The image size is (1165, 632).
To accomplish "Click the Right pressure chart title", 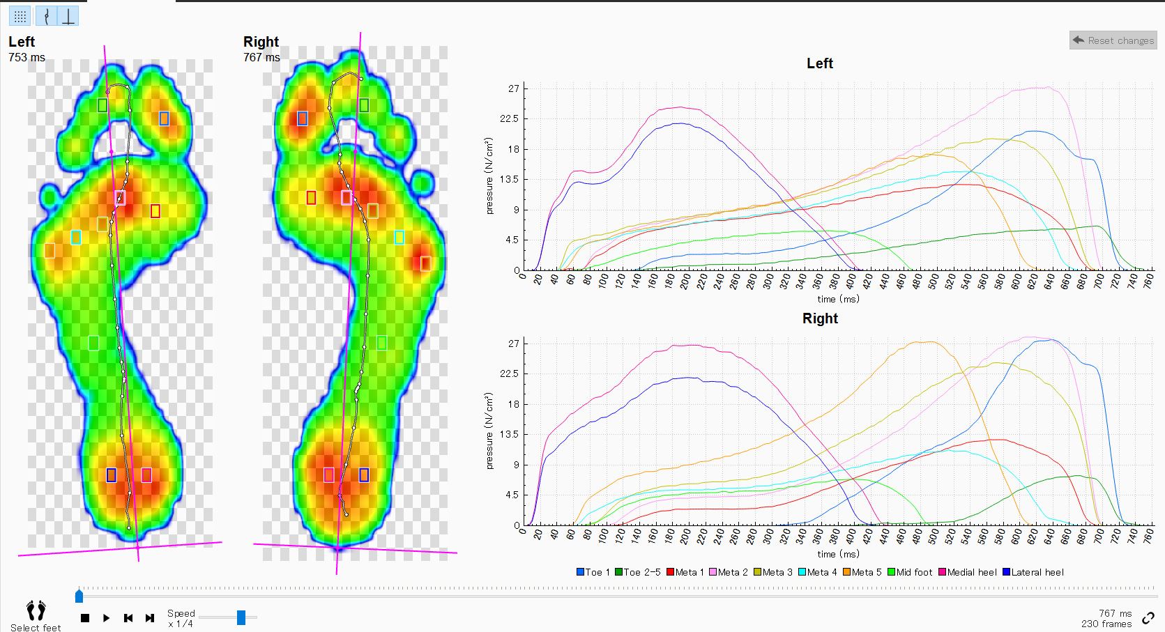I will 820,318.
